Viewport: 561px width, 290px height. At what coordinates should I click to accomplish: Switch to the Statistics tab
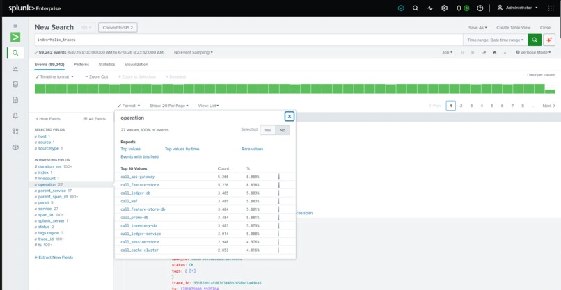pyautogui.click(x=107, y=65)
